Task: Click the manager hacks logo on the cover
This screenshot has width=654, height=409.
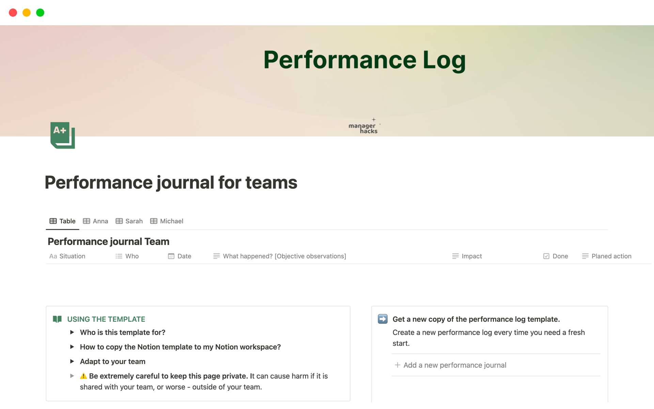Action: [x=363, y=126]
